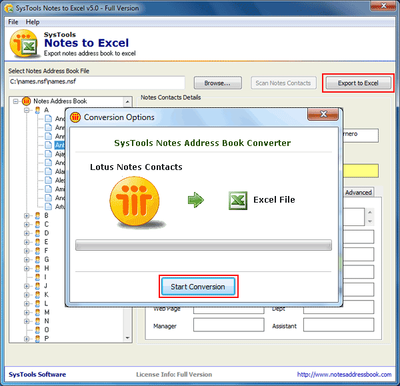The image size is (400, 386).
Task: Click the Manager input field
Action: (229, 325)
